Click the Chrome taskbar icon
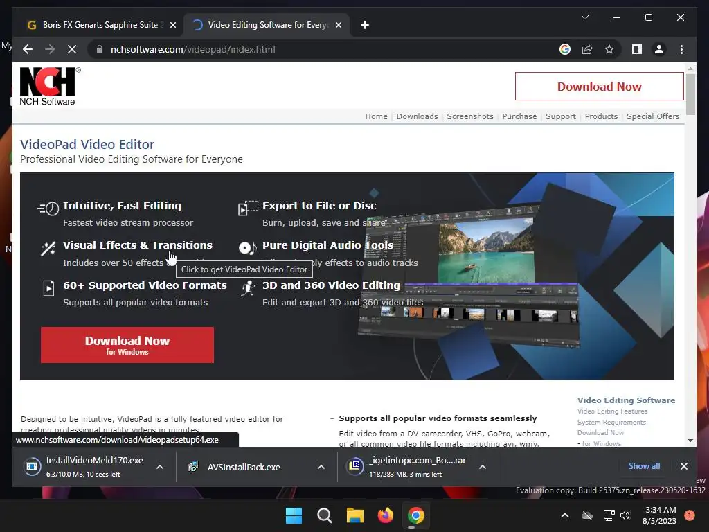Viewport: 709px width, 532px height. [416, 515]
